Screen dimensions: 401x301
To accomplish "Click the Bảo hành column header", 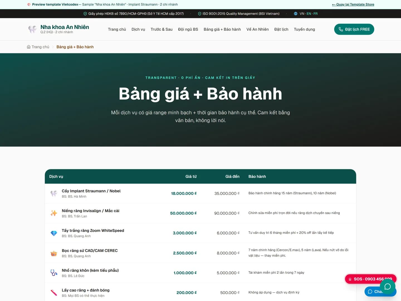I will (x=257, y=176).
